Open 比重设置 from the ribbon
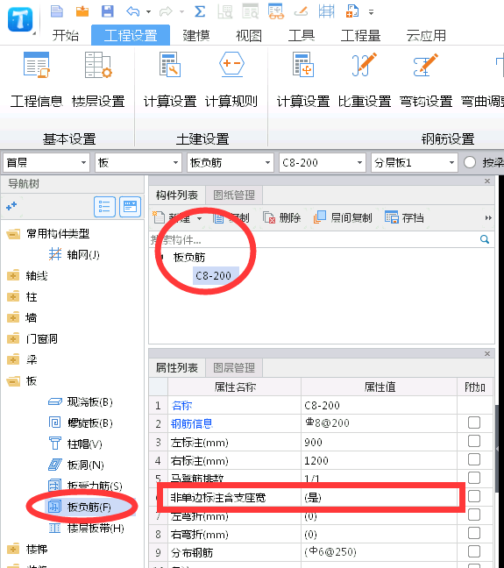504x568 pixels. click(x=365, y=81)
